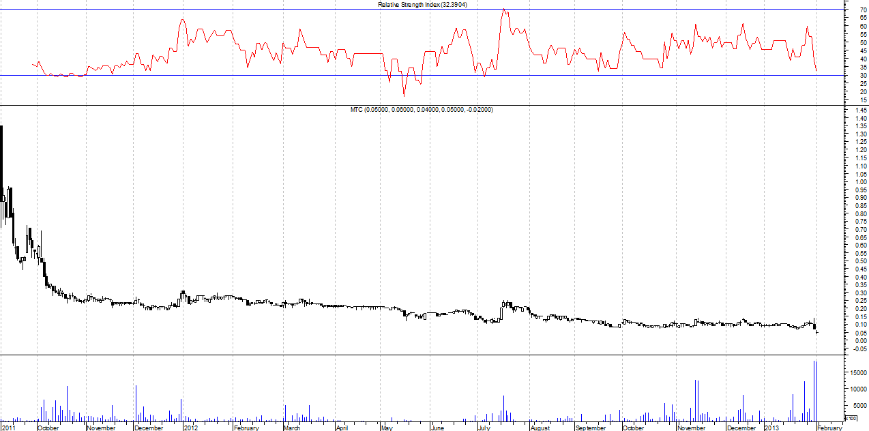Screen dimensions: 869x431
Task: Select the June marker on the date axis
Action: coord(437,428)
